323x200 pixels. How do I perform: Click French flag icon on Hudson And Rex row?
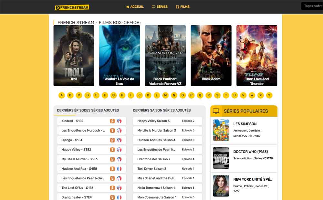pyautogui.click(x=119, y=169)
